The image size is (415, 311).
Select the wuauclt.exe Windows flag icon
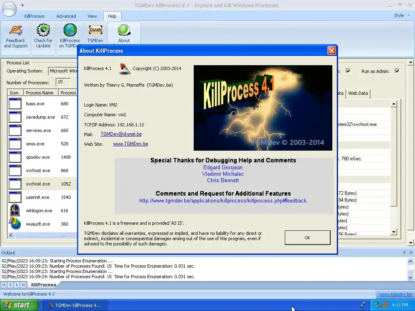click(15, 224)
